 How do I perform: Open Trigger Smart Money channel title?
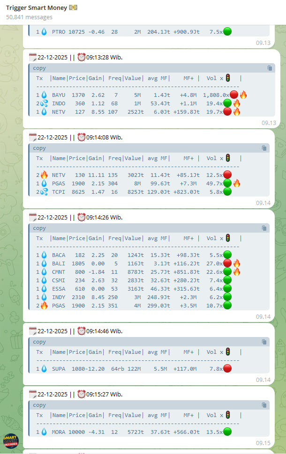(41, 8)
